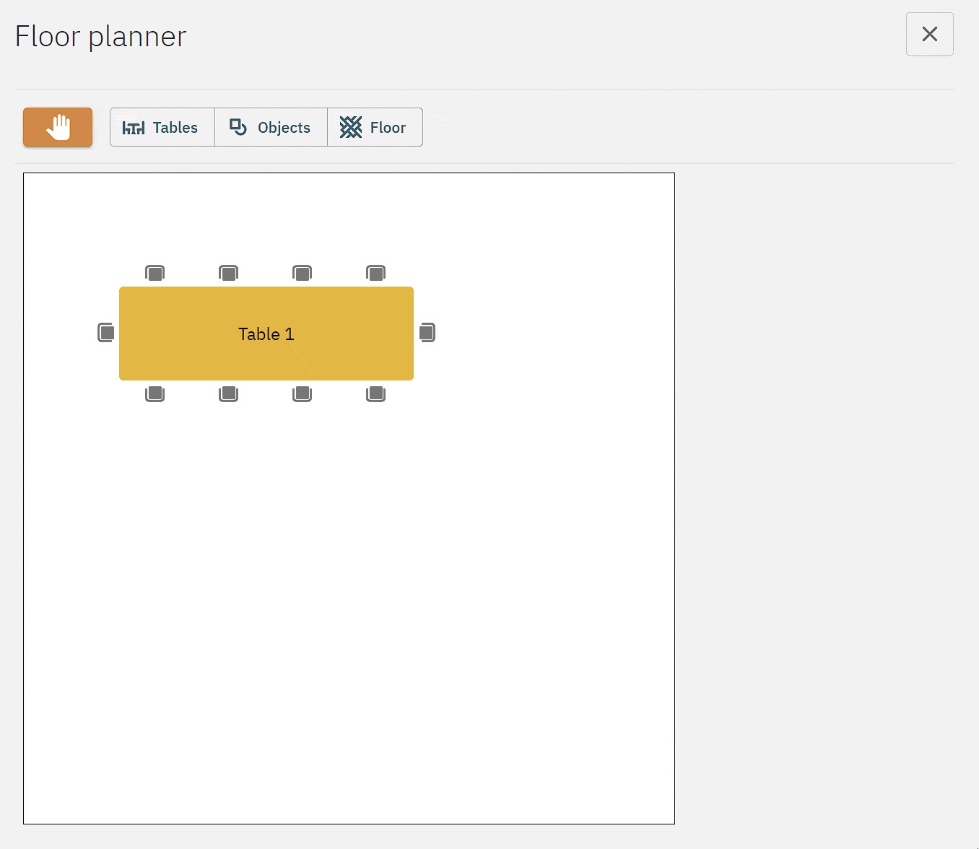Click the tables icon in the toolbar
This screenshot has height=849, width=979.
[134, 128]
